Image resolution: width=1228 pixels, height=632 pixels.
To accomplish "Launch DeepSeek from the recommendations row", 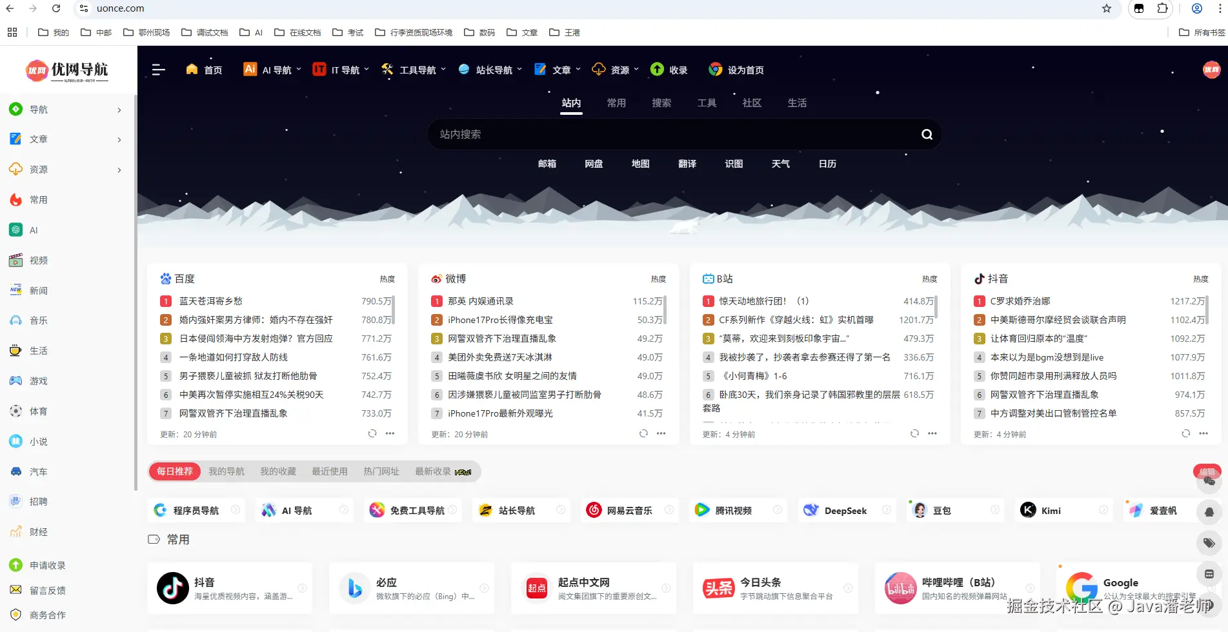I will pyautogui.click(x=846, y=510).
